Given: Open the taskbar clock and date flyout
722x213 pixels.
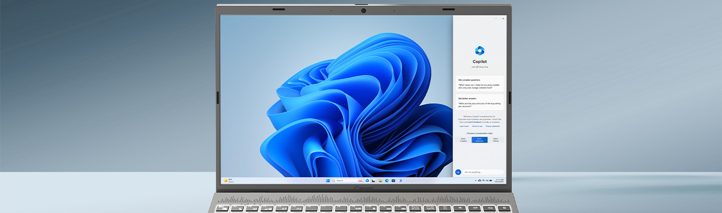Looking at the screenshot, I should pos(499,181).
